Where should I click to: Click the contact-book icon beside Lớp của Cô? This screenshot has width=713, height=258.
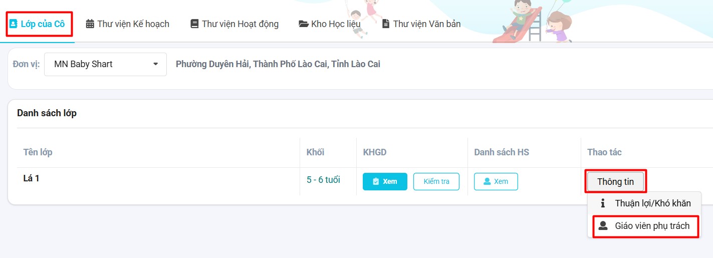(14, 24)
